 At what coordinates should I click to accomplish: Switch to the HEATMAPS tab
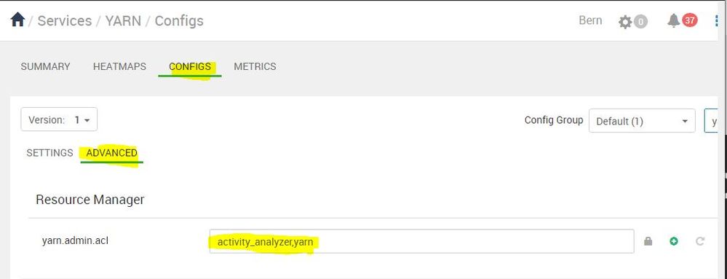tap(119, 66)
